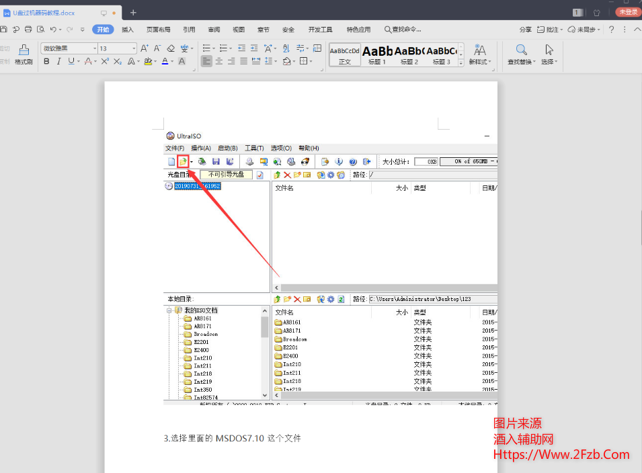
Task: Click the redo arrow icon
Action: pos(70,30)
